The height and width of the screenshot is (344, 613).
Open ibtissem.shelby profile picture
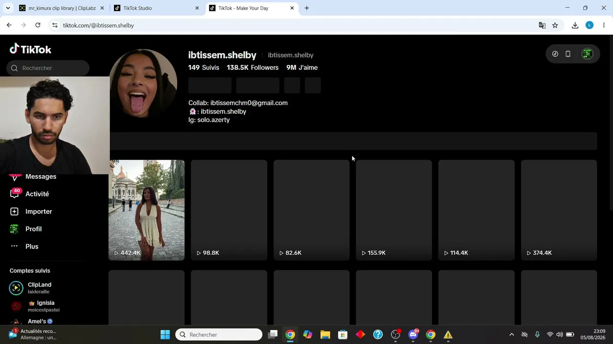[x=143, y=83]
